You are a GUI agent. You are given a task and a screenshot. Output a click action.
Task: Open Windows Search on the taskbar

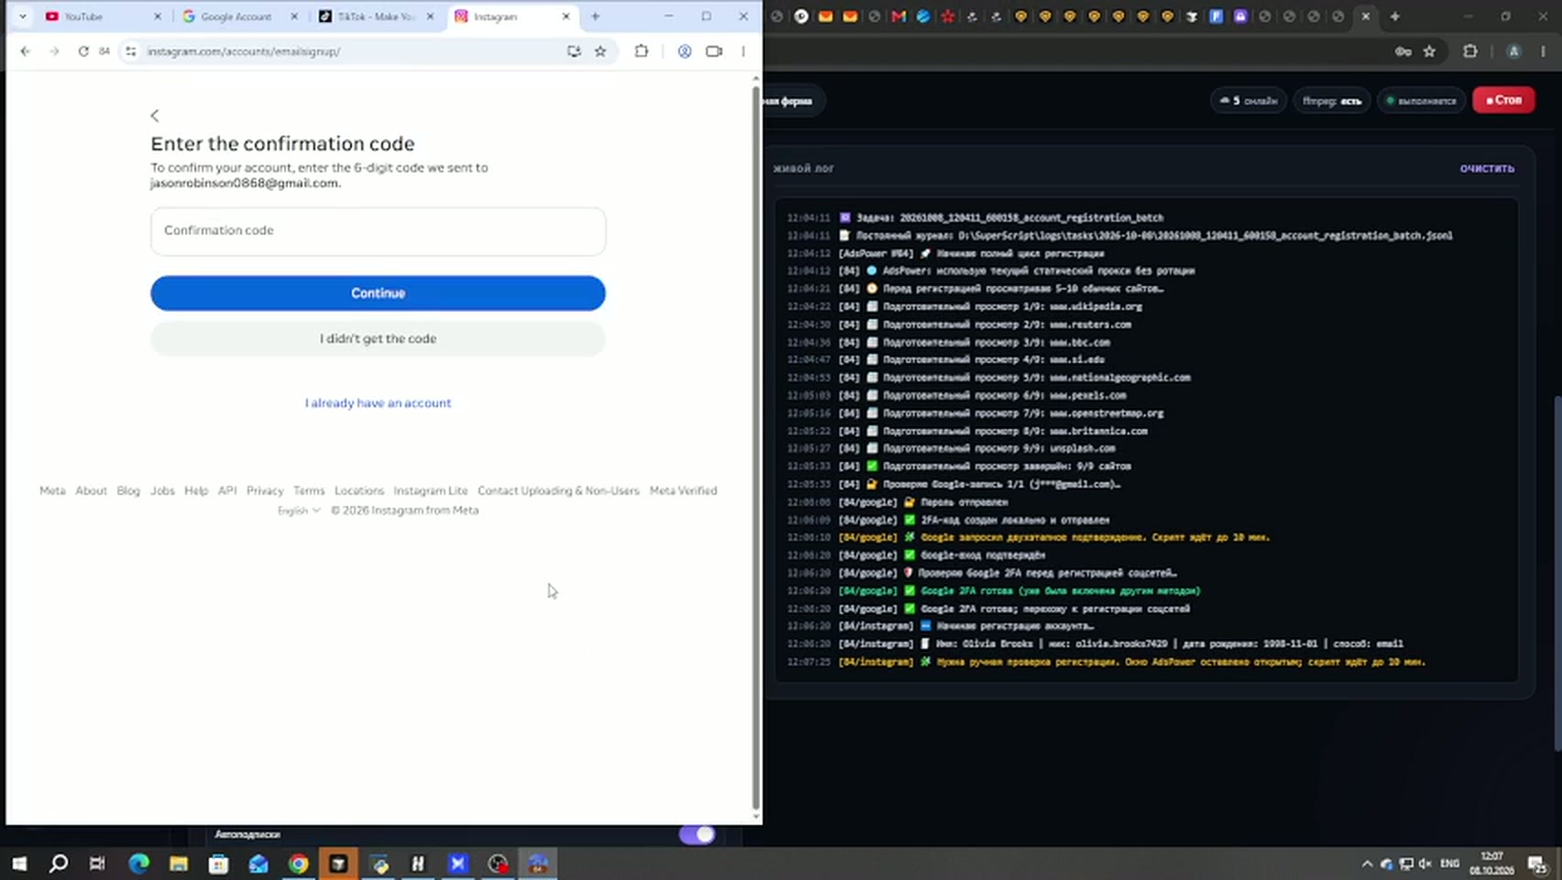(59, 863)
